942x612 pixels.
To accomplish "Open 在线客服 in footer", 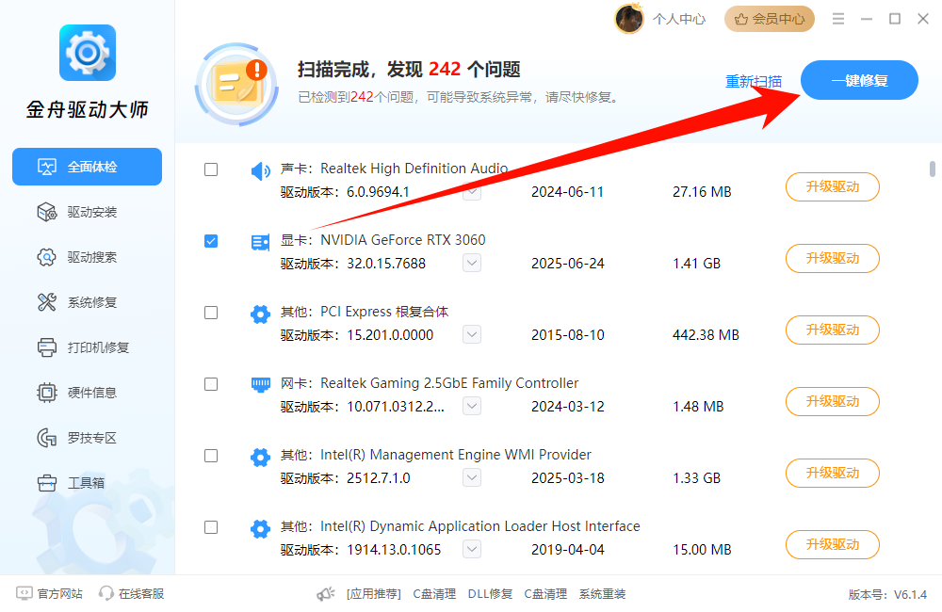I will click(141, 594).
